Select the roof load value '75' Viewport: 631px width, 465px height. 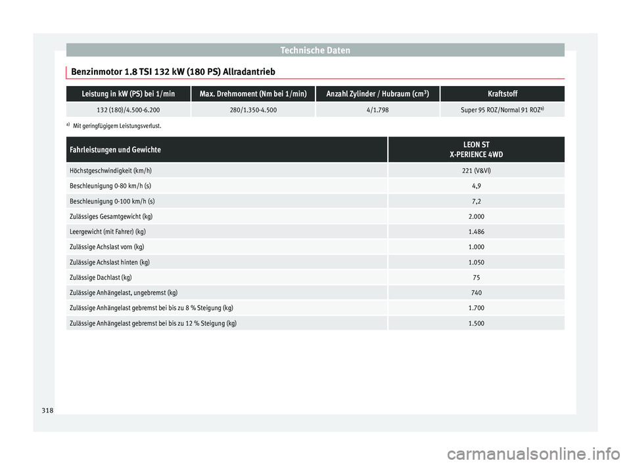tap(477, 278)
